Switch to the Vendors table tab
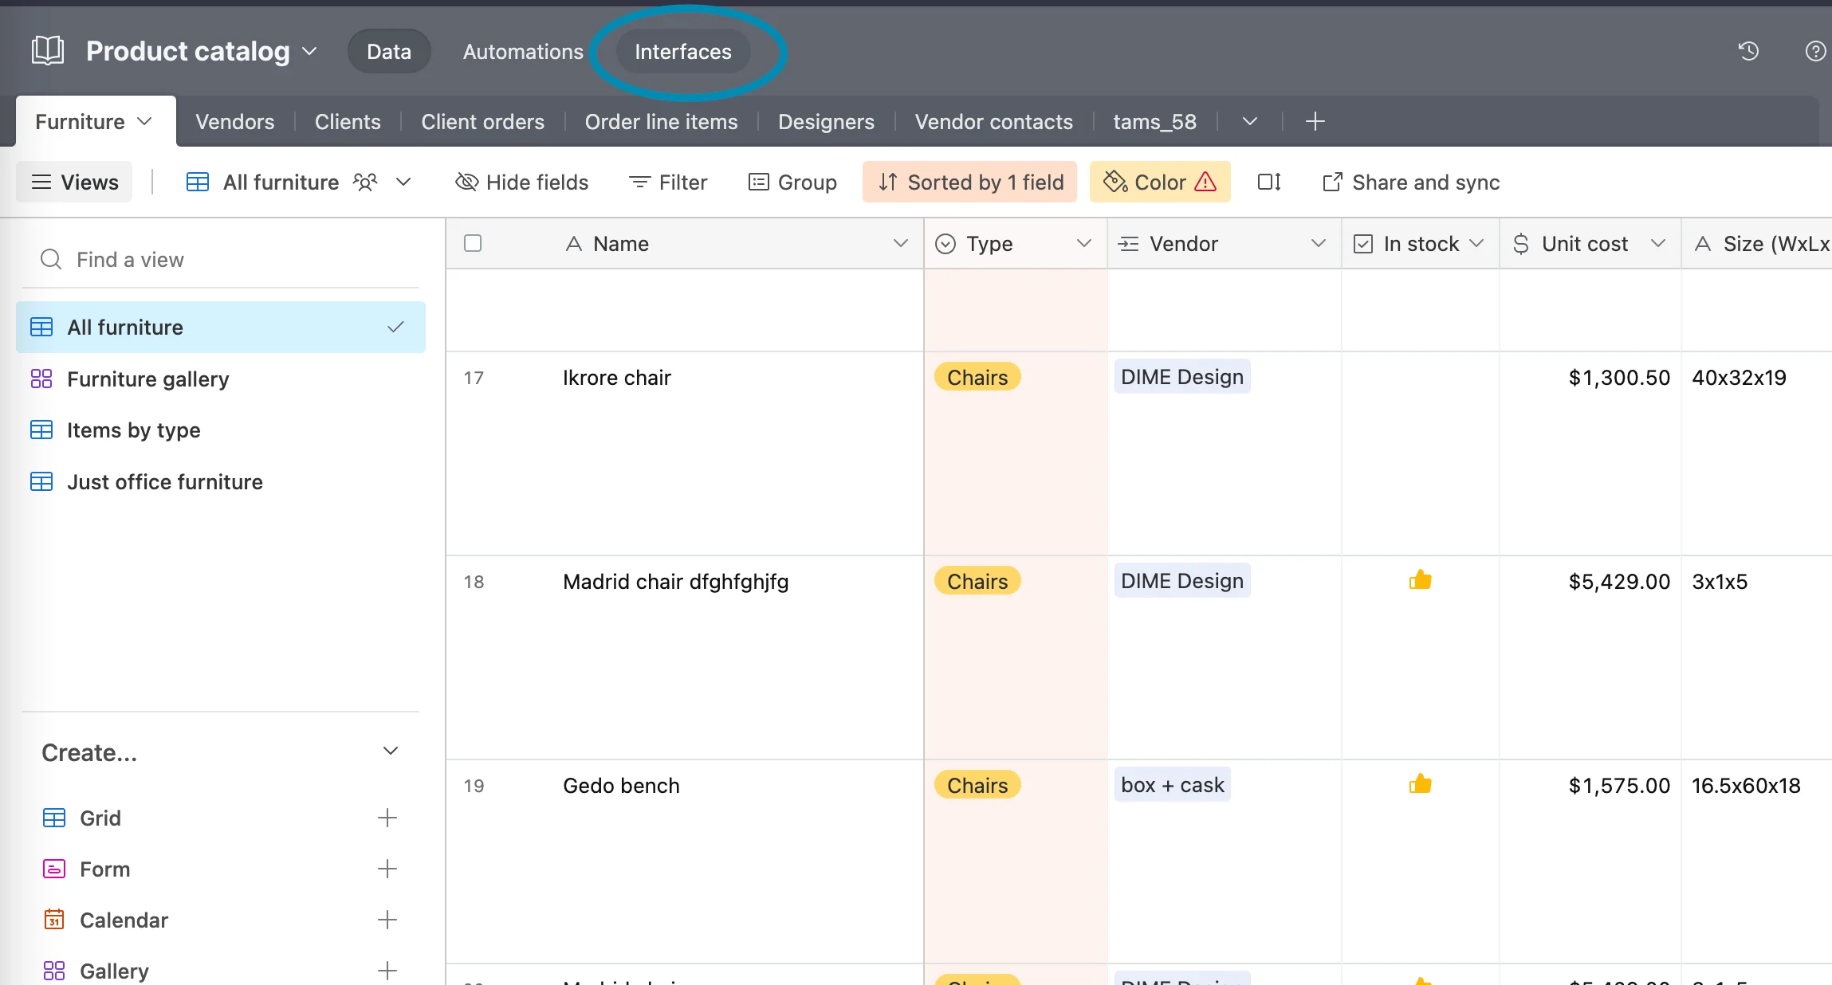Viewport: 1832px width, 985px height. (x=234, y=122)
